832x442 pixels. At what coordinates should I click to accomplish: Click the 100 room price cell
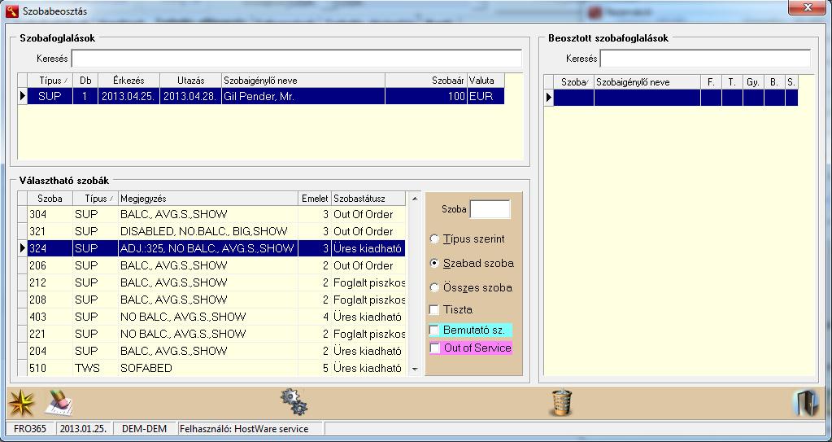[x=426, y=97]
